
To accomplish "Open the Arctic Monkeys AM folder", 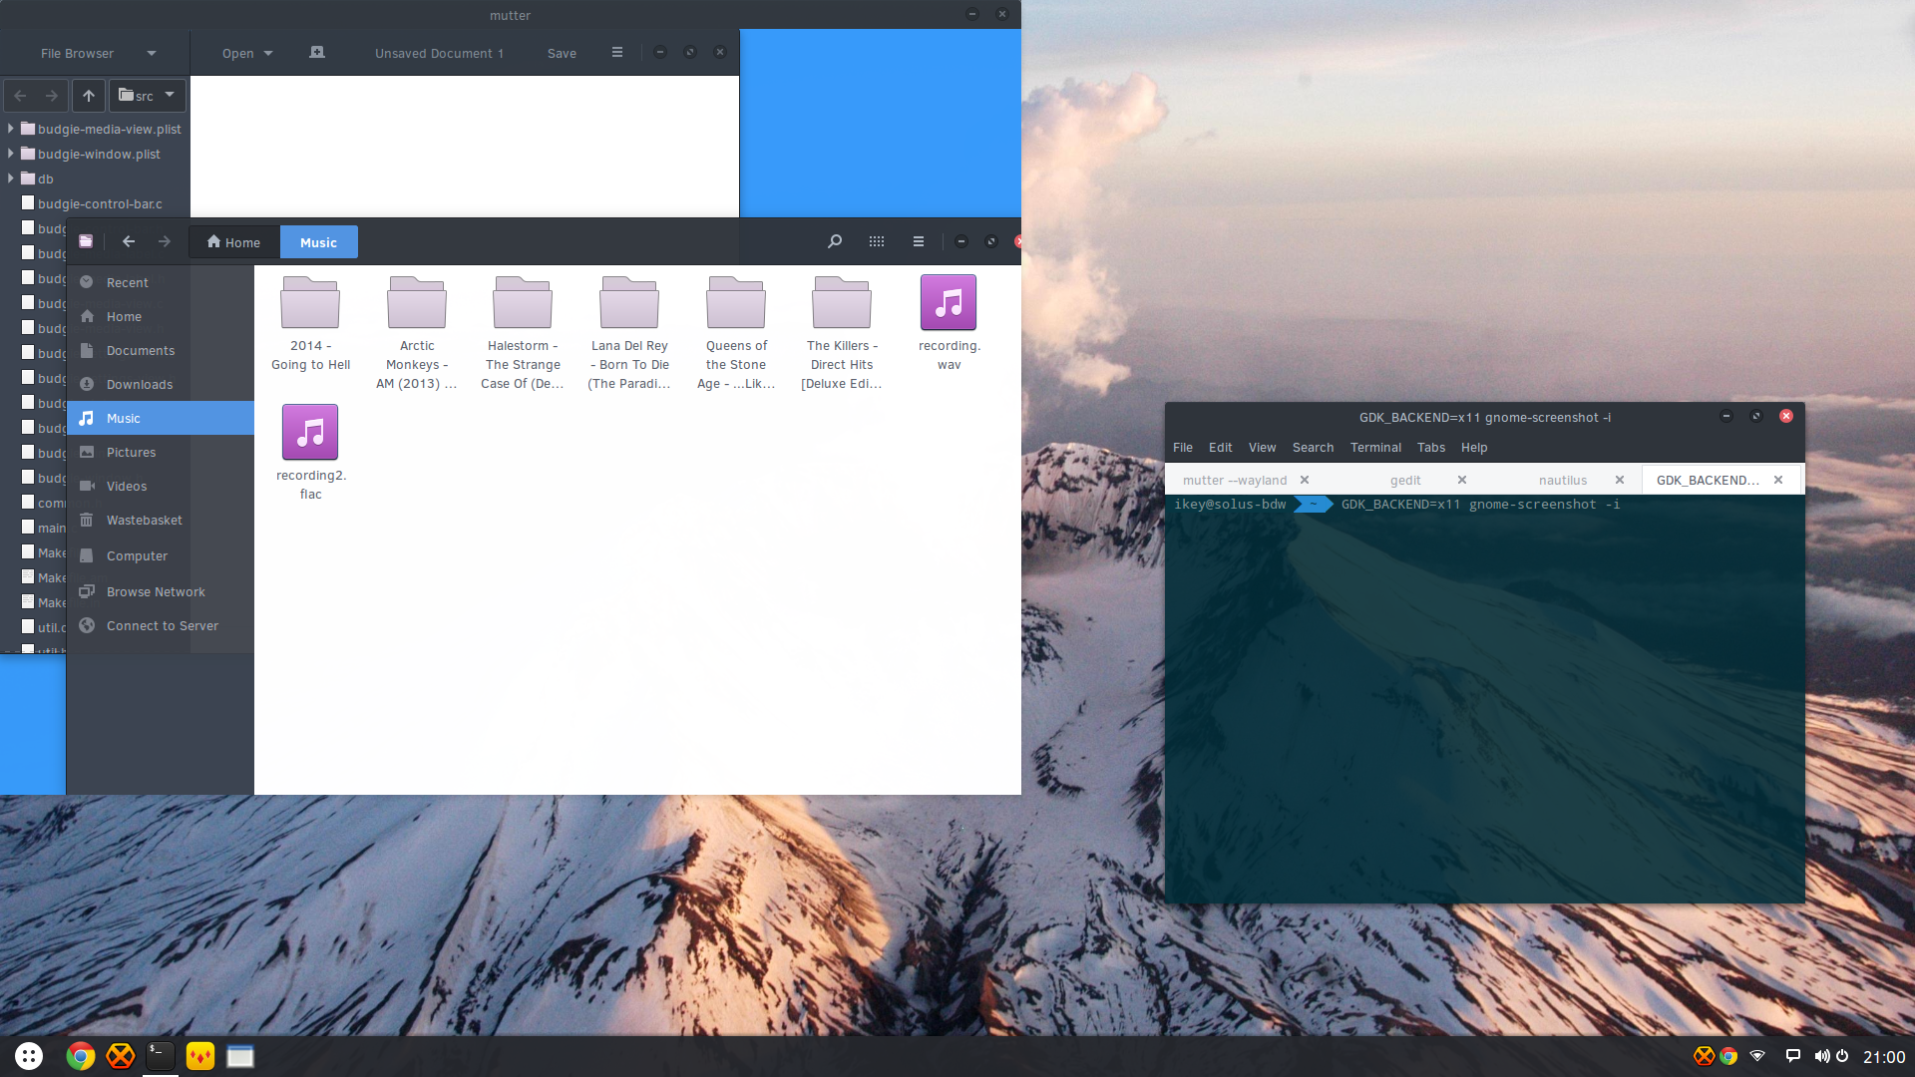I will pos(417,333).
